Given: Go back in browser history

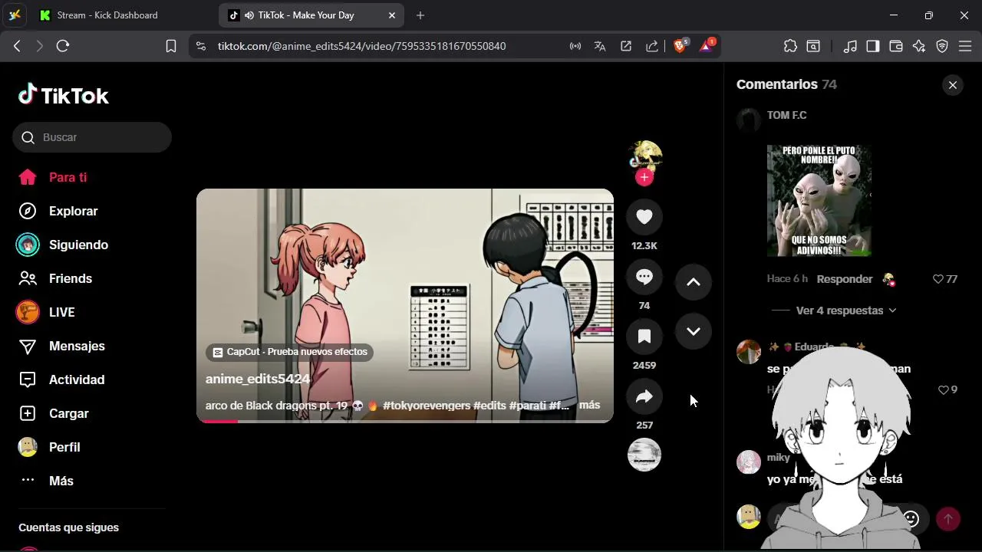Looking at the screenshot, I should 17,46.
